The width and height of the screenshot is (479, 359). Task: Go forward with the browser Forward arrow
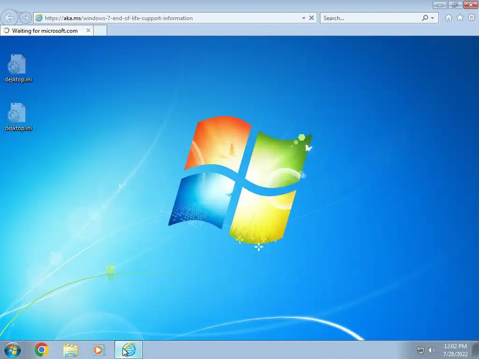[x=26, y=18]
